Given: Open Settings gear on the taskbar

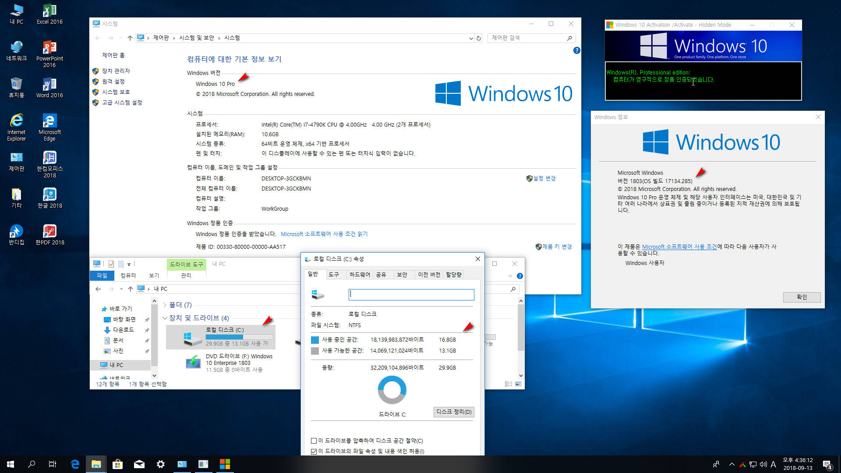Looking at the screenshot, I should [x=161, y=464].
